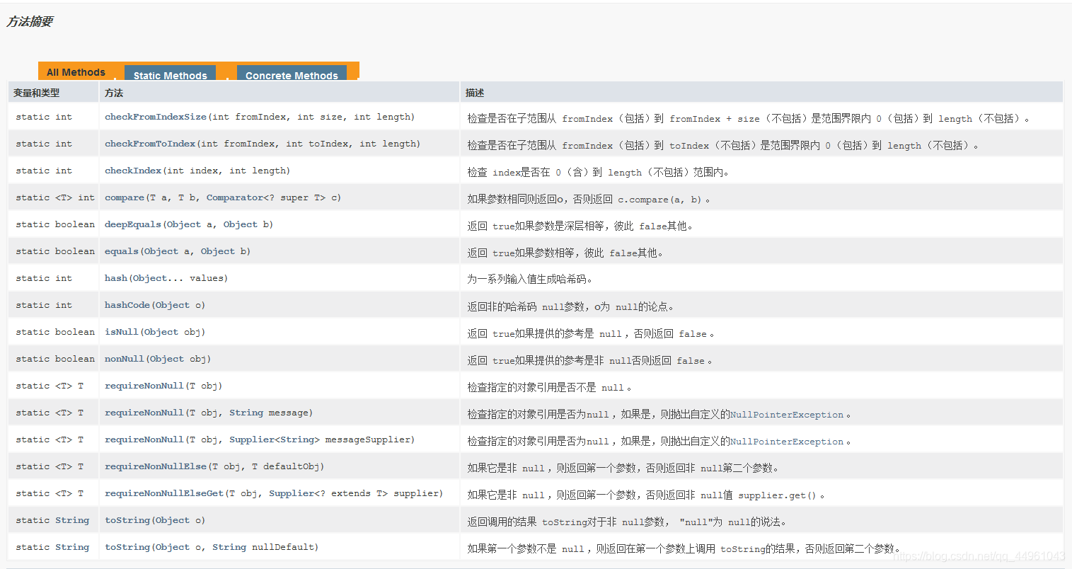
Task: Click description '检查指定的对象引用是否不是 null'
Action: (550, 387)
